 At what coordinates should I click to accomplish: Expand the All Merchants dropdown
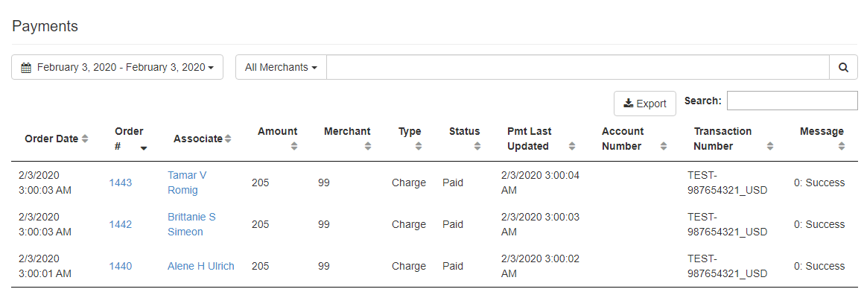pos(281,67)
